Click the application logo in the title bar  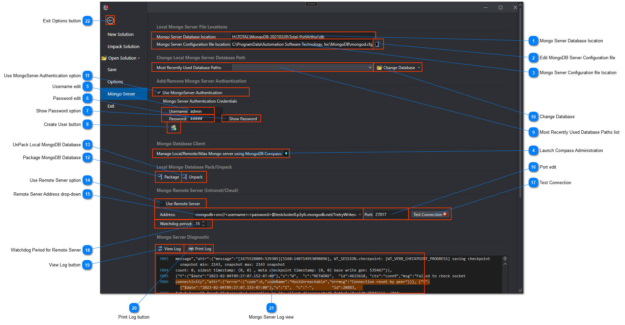(x=106, y=7)
